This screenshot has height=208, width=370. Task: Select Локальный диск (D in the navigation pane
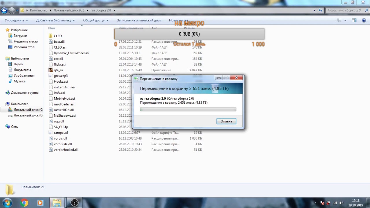[28, 116]
